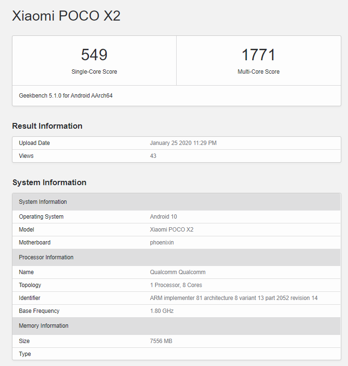Select the 1.80 GHz base frequency value
This screenshot has height=366, width=348.
tap(162, 311)
